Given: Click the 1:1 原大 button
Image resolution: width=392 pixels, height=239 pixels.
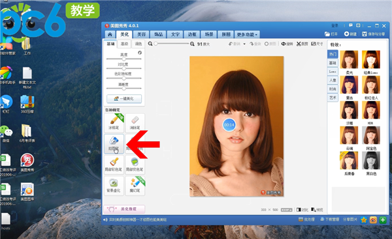Looking at the screenshot, I should click(x=203, y=44).
